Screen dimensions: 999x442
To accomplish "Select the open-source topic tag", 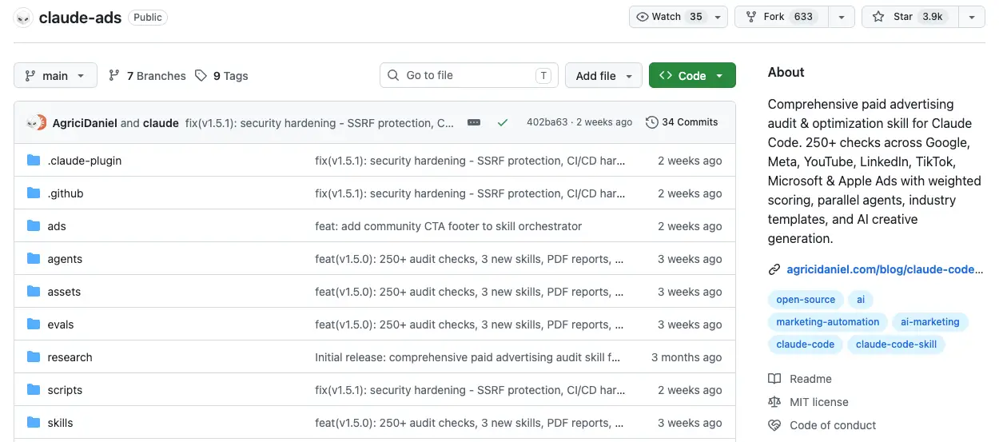I will pyautogui.click(x=806, y=300).
